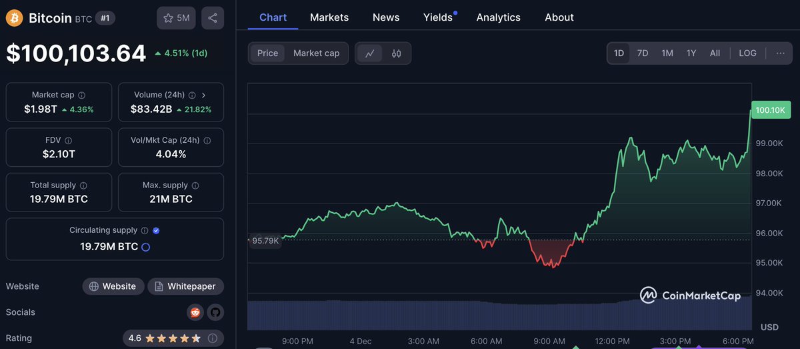Show Market cap info tooltip icon
The height and width of the screenshot is (349, 800).
coord(81,95)
